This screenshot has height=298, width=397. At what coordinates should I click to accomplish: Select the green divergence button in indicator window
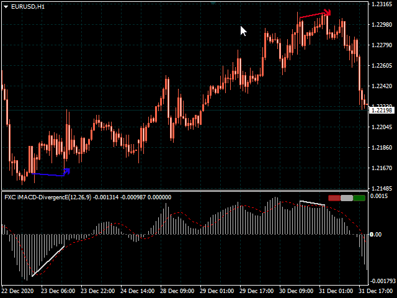359,198
